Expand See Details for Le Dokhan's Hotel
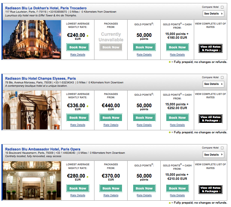 (x=214, y=14)
